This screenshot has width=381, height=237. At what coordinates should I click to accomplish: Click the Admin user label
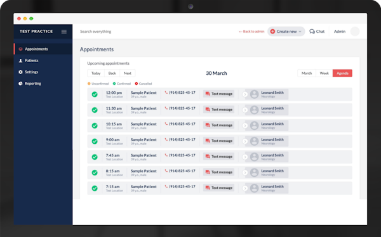click(x=340, y=32)
